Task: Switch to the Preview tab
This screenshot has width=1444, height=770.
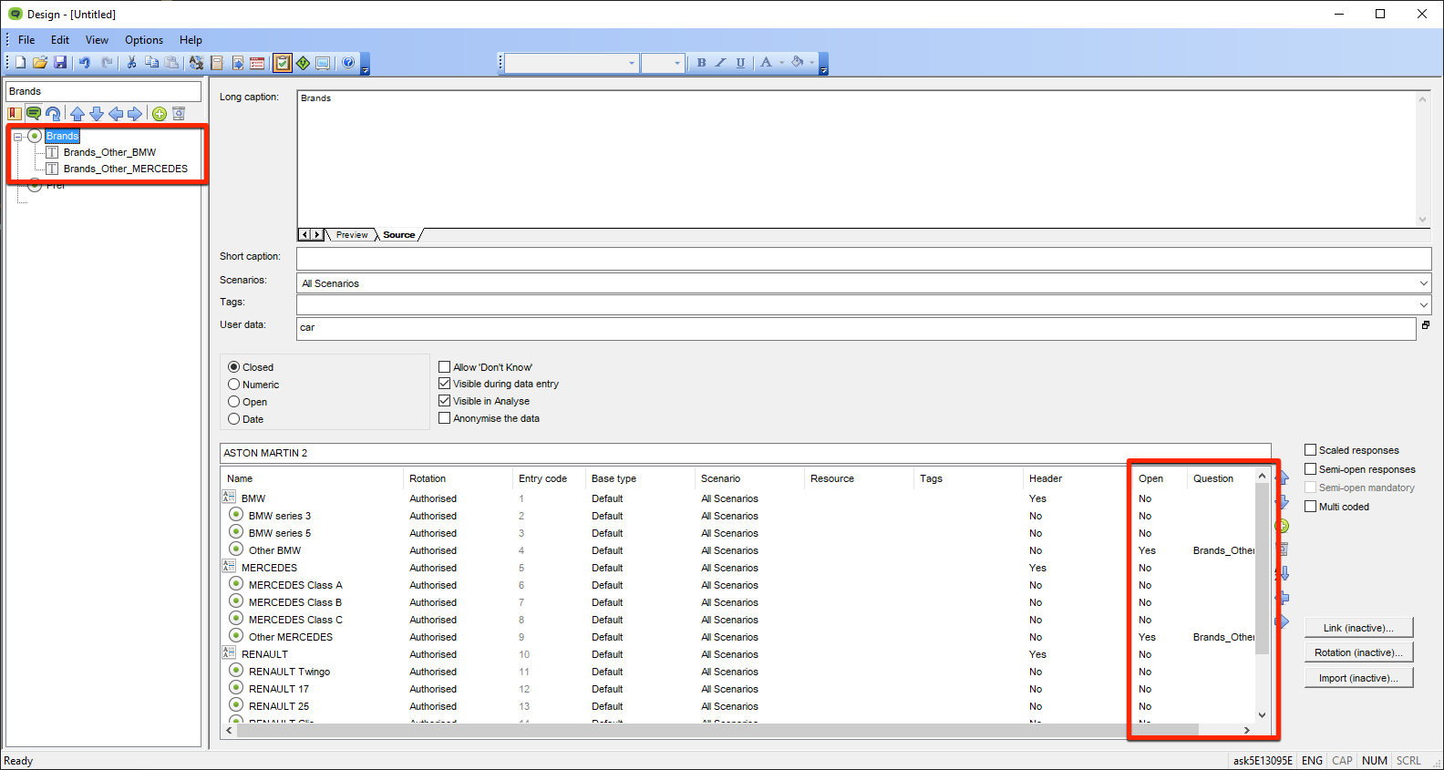Action: (x=352, y=235)
